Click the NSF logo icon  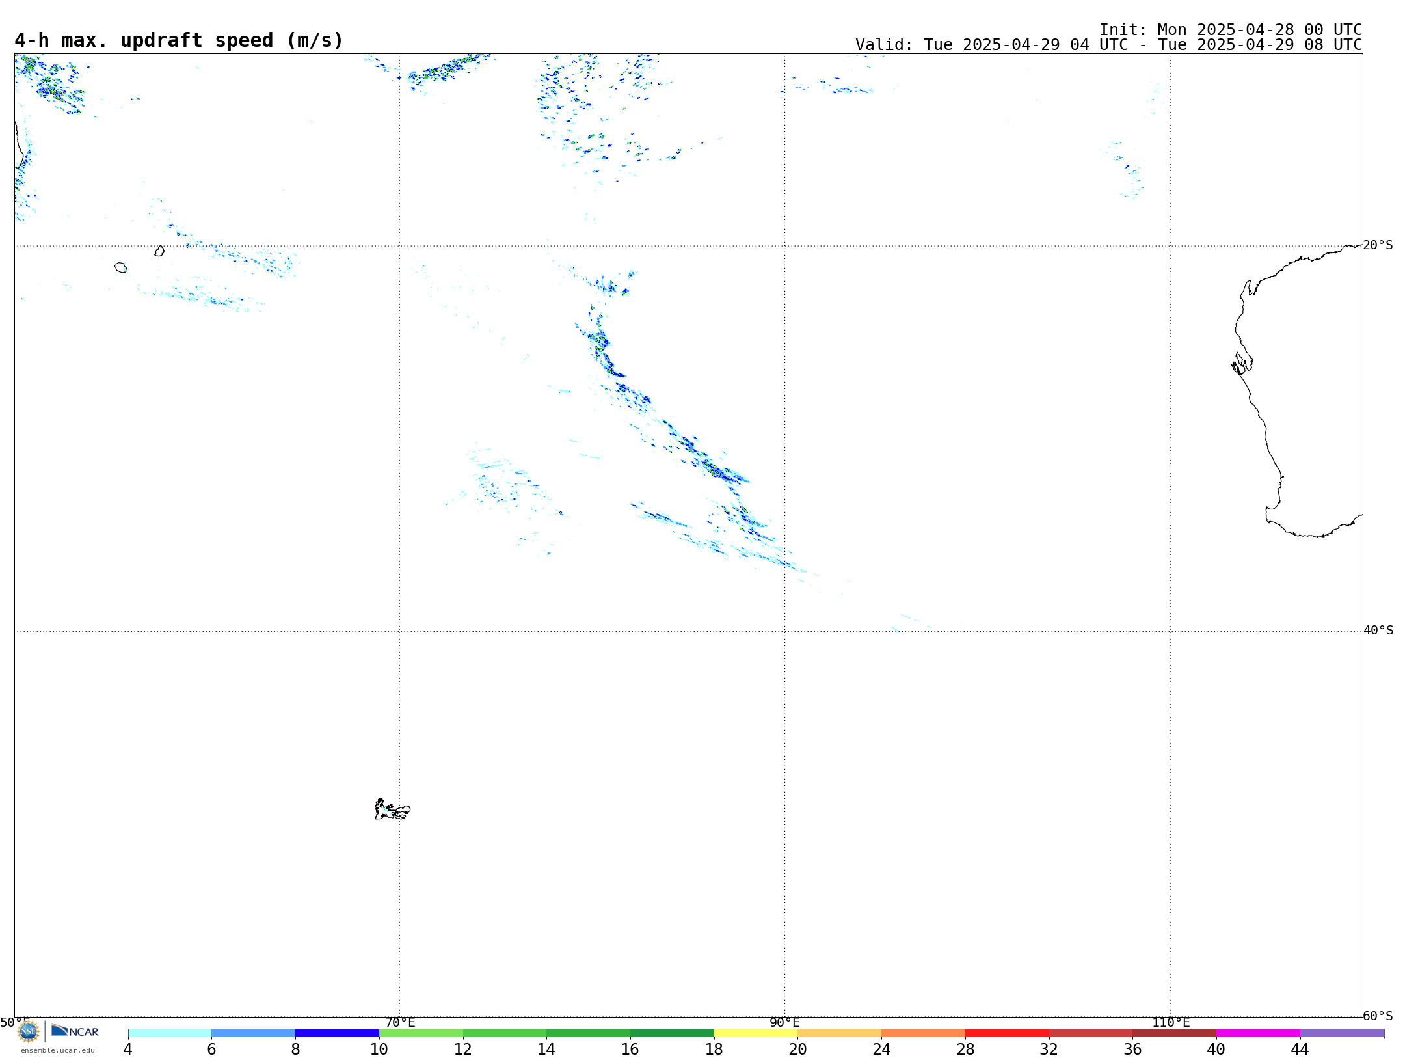[29, 1031]
